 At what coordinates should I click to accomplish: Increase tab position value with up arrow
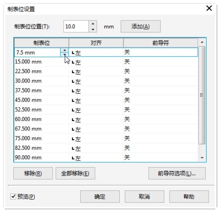coord(93,24)
